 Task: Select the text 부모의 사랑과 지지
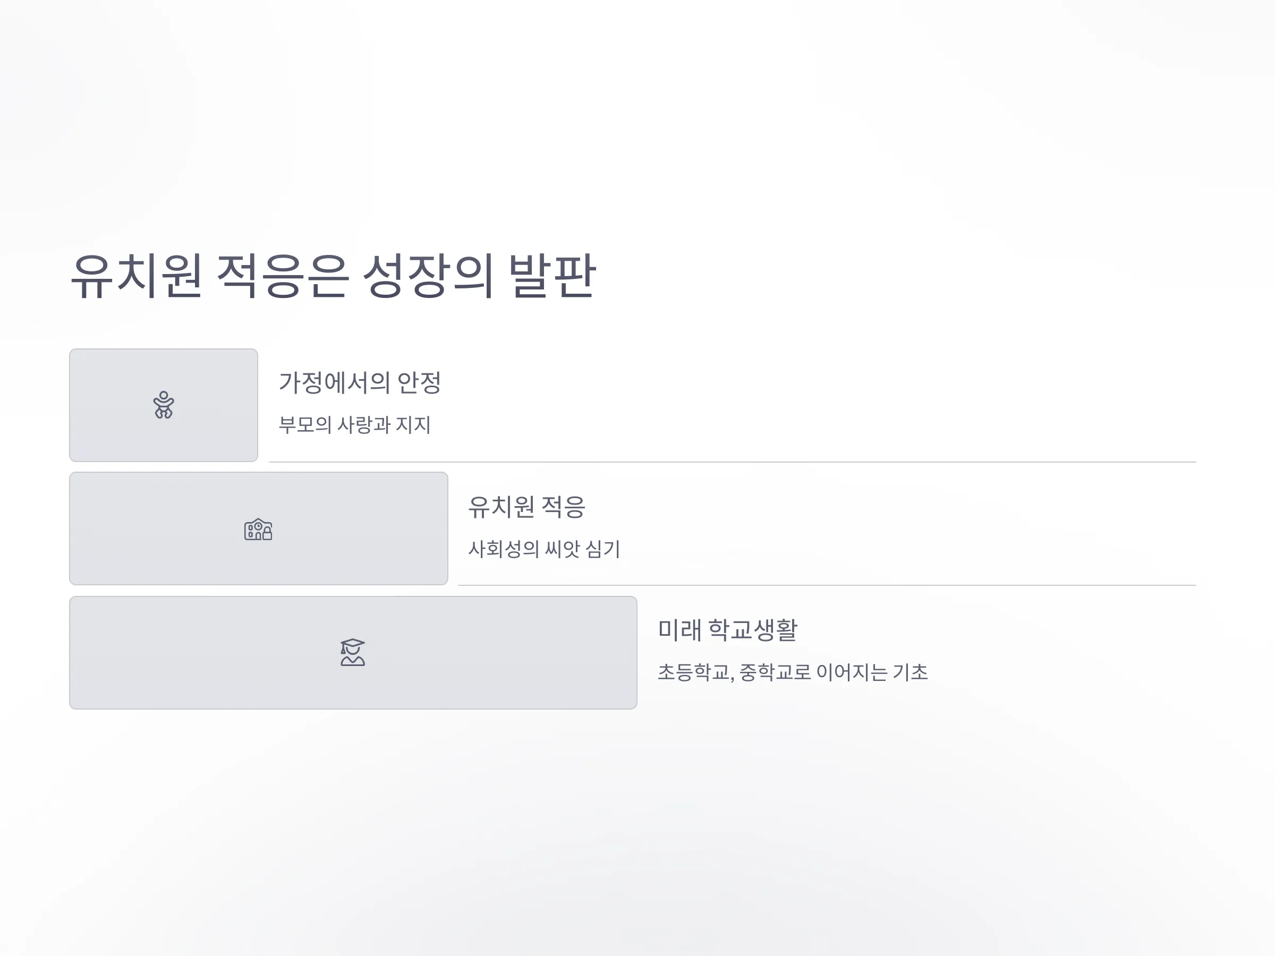click(354, 425)
